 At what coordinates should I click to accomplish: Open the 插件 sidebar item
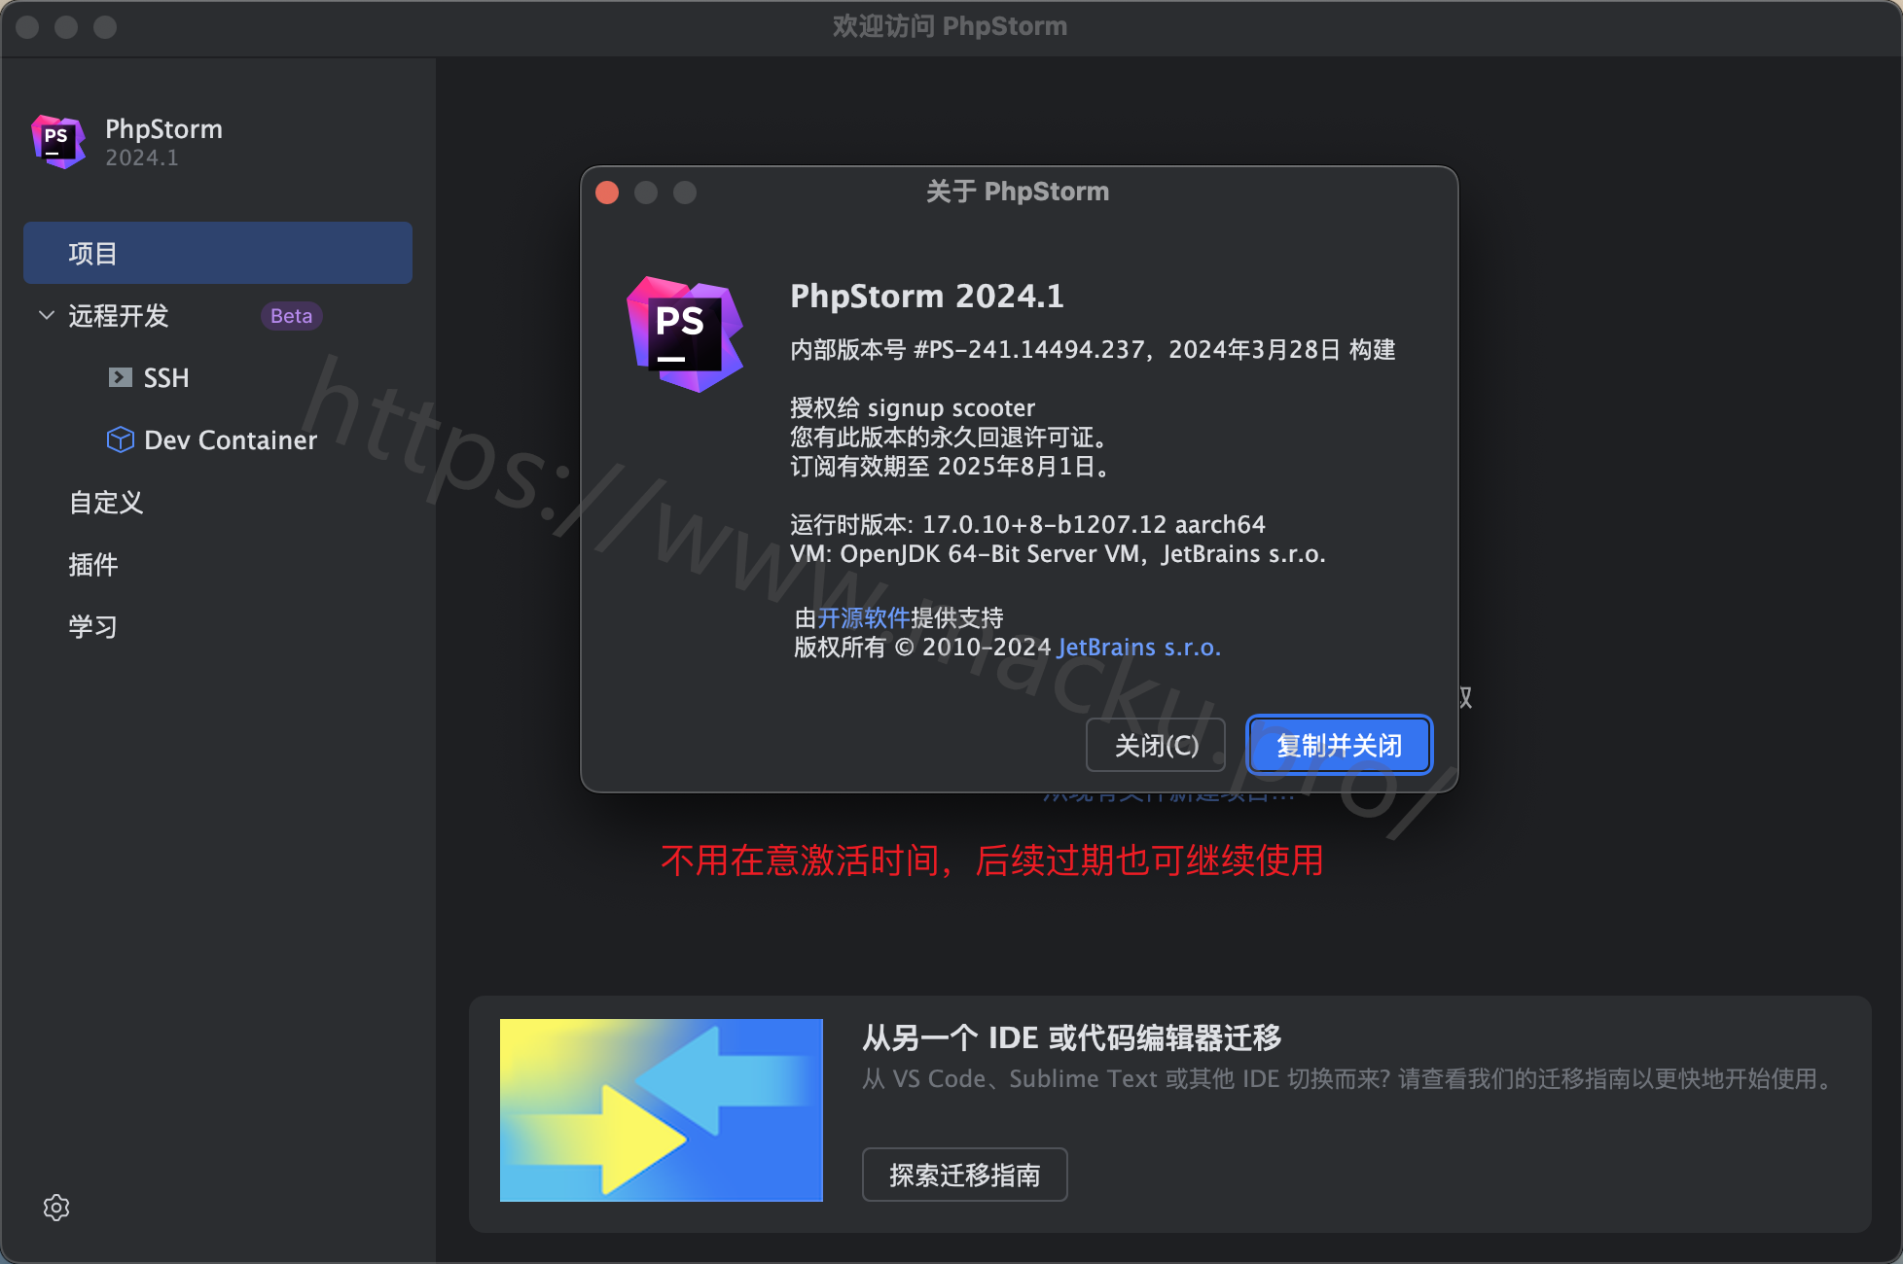93,564
